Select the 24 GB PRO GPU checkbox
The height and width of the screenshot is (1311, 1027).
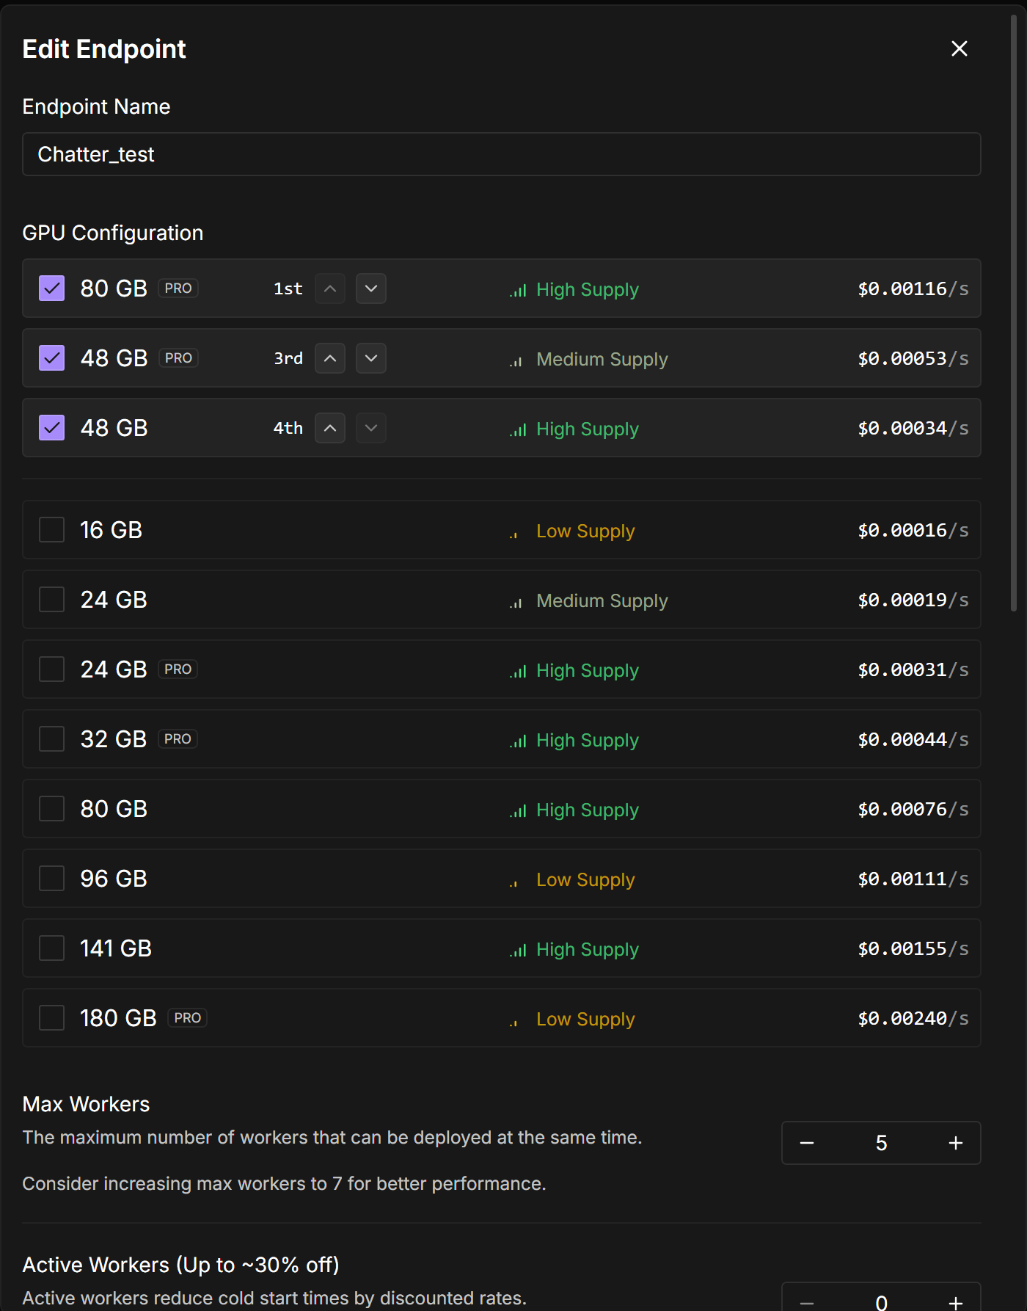pyautogui.click(x=52, y=669)
